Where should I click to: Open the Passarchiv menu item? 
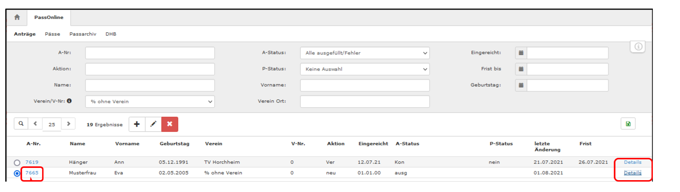[x=83, y=34]
